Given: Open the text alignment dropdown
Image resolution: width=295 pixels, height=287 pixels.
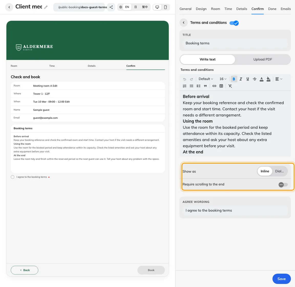Looking at the screenshot, I should pos(279,79).
